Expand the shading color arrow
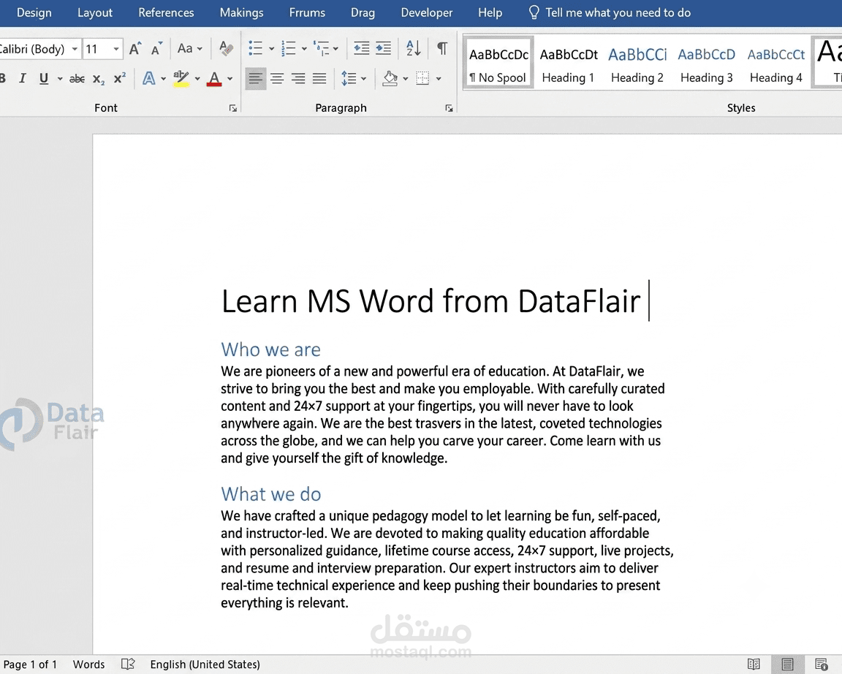Screen dimensions: 842x674 (406, 79)
